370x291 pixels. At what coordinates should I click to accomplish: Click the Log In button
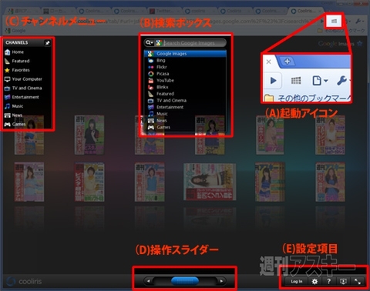[297, 282]
